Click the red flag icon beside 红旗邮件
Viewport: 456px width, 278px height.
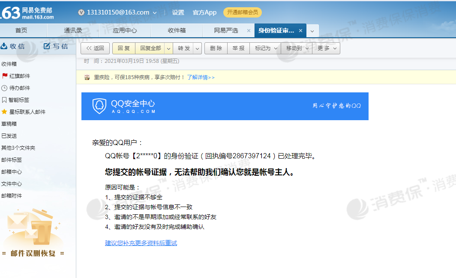pyautogui.click(x=5, y=76)
